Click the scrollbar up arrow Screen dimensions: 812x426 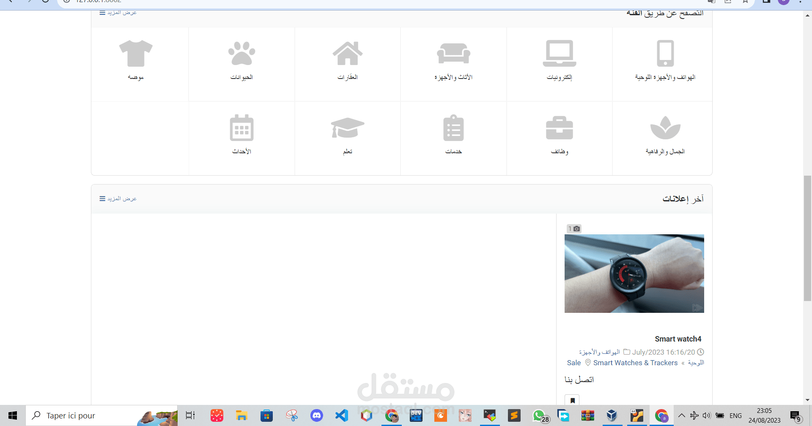(x=807, y=15)
